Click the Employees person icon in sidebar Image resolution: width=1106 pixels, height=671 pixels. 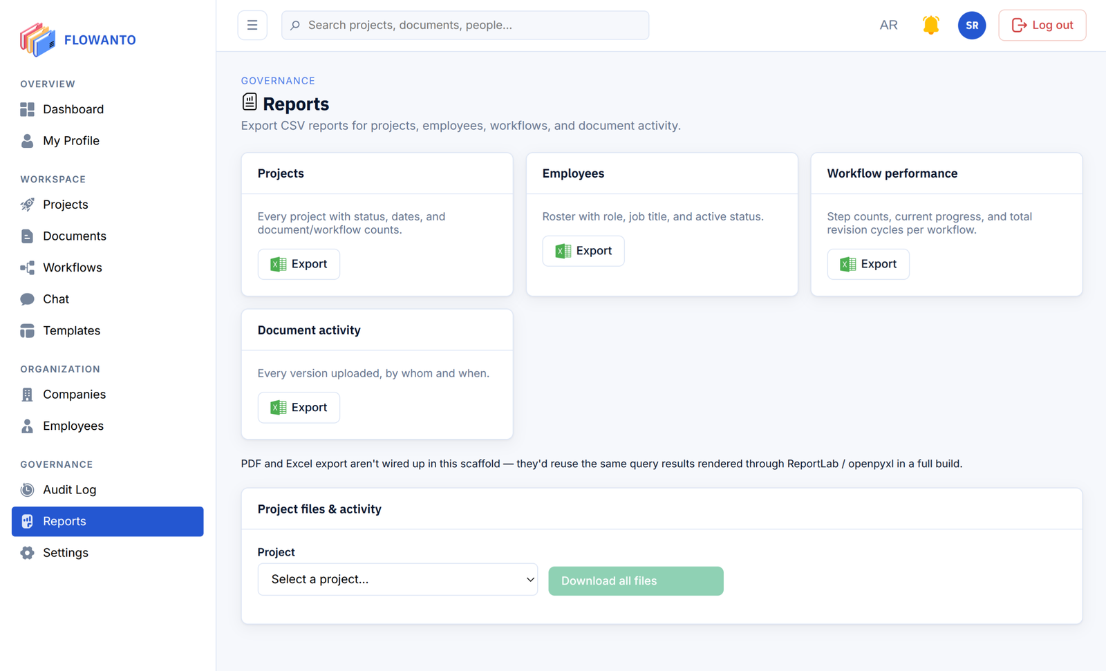click(x=27, y=426)
